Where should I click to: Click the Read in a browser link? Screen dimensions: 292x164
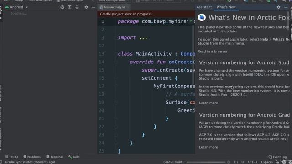[213, 51]
